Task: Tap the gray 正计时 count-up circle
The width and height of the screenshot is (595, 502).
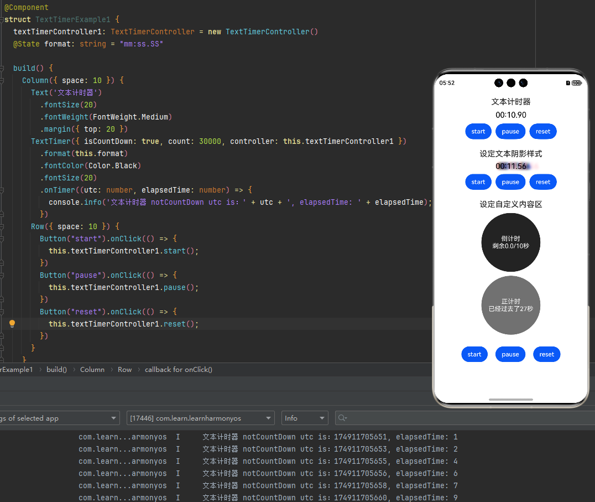Action: pos(511,306)
